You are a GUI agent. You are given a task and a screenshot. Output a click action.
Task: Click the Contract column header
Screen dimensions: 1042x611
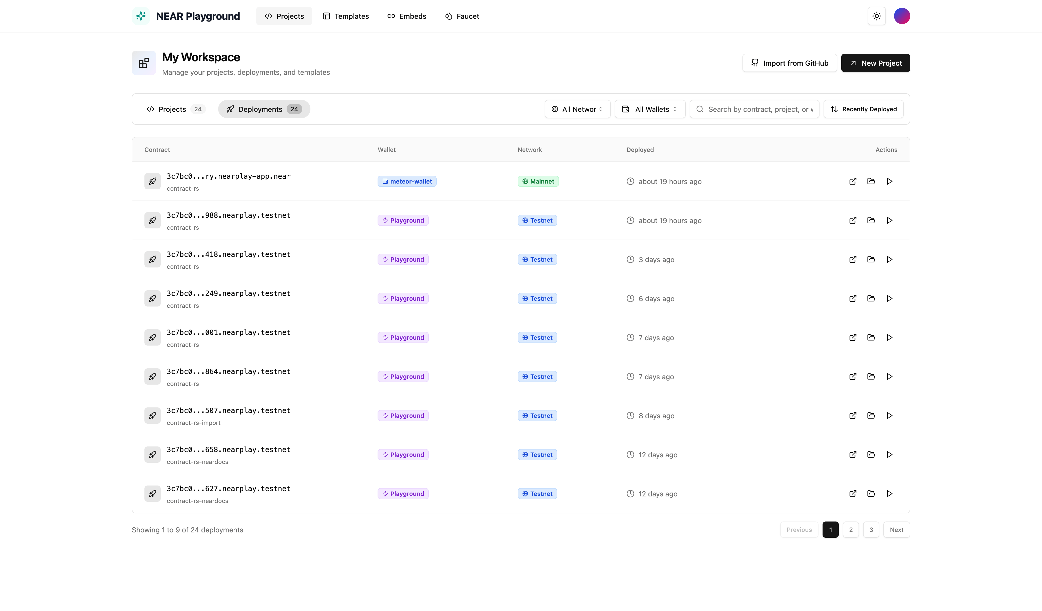pos(157,150)
